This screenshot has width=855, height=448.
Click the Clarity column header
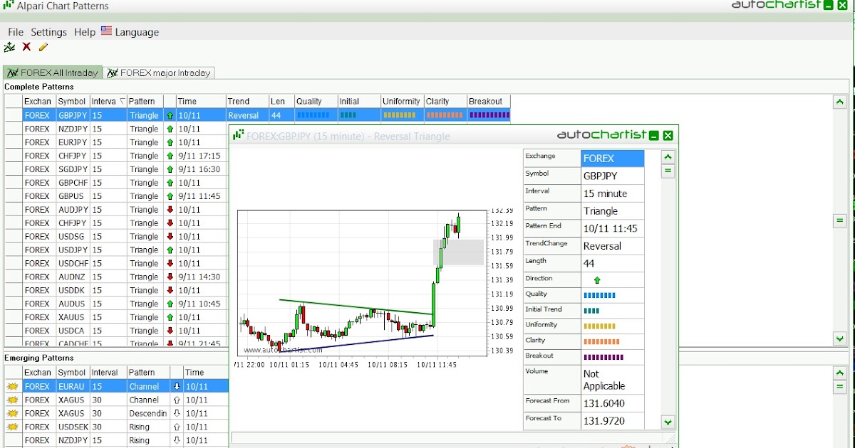tap(445, 101)
